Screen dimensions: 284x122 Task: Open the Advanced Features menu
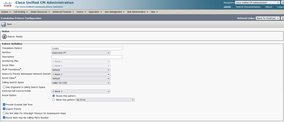click(63, 12)
